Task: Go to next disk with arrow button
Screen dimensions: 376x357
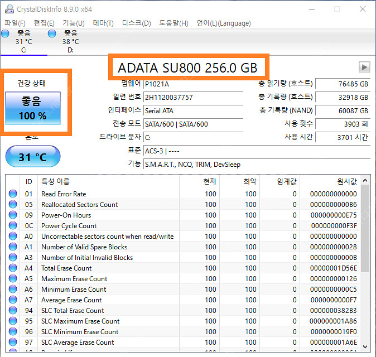Action: 364,67
